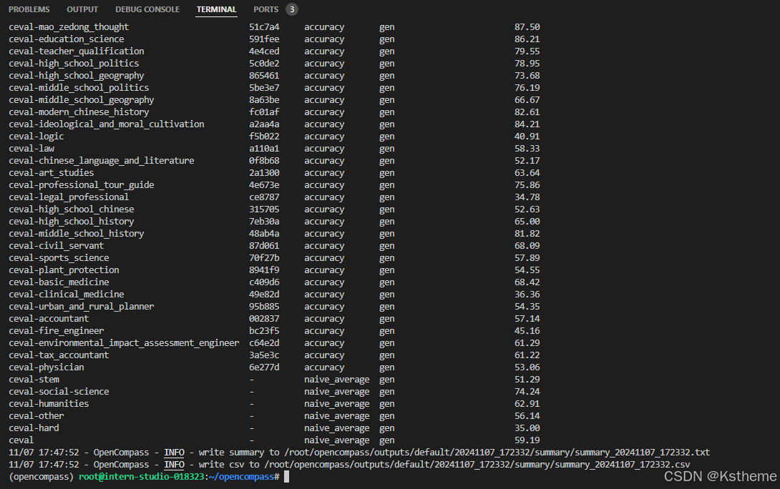Click the version hash 002837
Screen dimensions: 780x489
tap(264, 319)
